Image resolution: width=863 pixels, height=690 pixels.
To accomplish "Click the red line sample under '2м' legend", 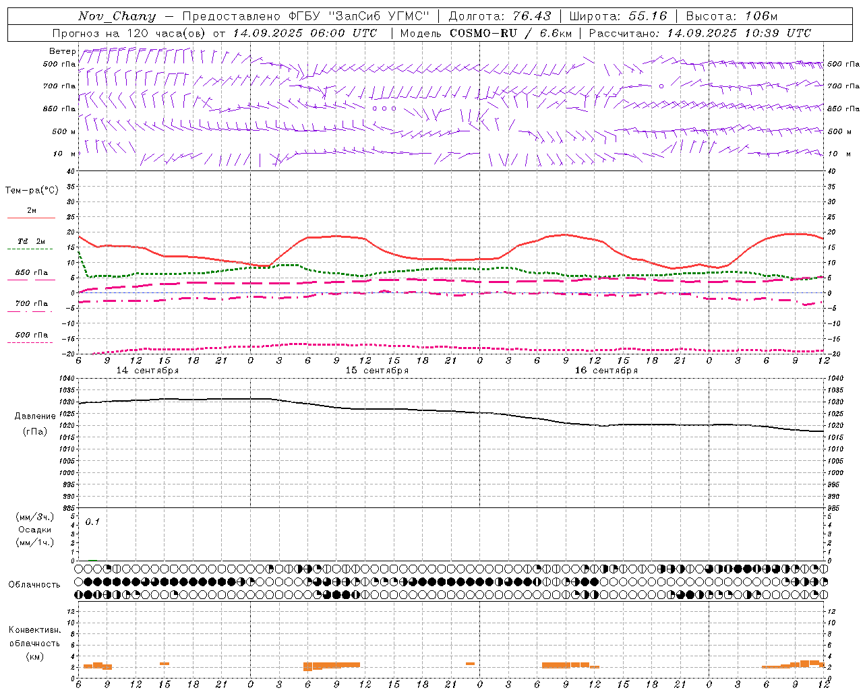I will click(x=31, y=218).
